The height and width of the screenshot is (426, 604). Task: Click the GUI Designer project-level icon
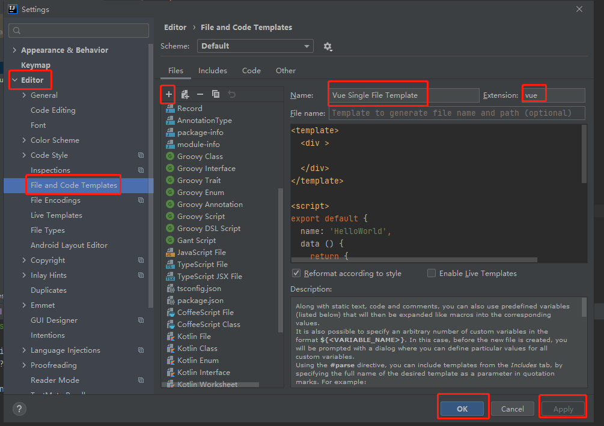click(x=141, y=320)
